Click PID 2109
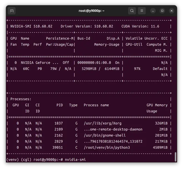The width and height of the screenshot is (183, 169). (x=59, y=129)
